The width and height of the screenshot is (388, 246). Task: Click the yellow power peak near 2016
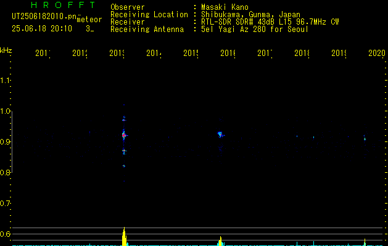click(x=220, y=241)
